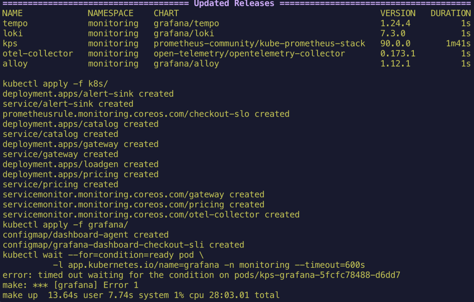Viewport: 474px width, 302px height.
Task: Click line 'deployment.apps/pricing created'
Action: [81, 174]
